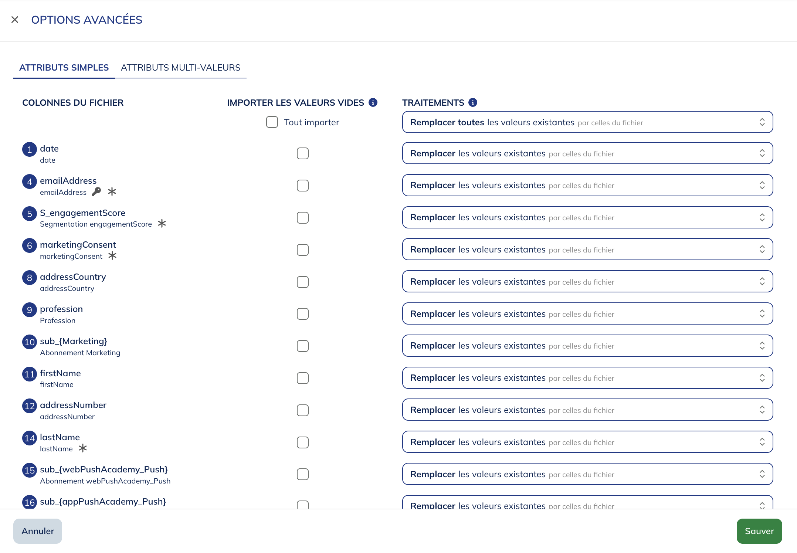Click the info icon beside Importer les valeurs vides
The image size is (797, 553).
click(373, 102)
